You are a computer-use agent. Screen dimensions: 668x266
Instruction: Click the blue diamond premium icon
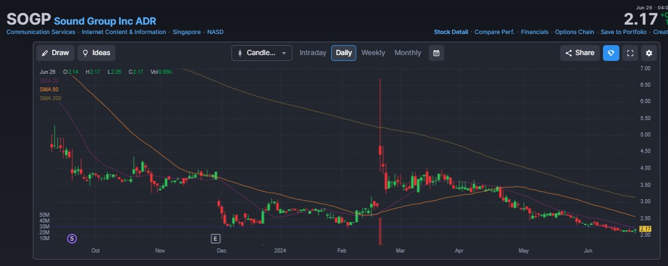(x=611, y=53)
